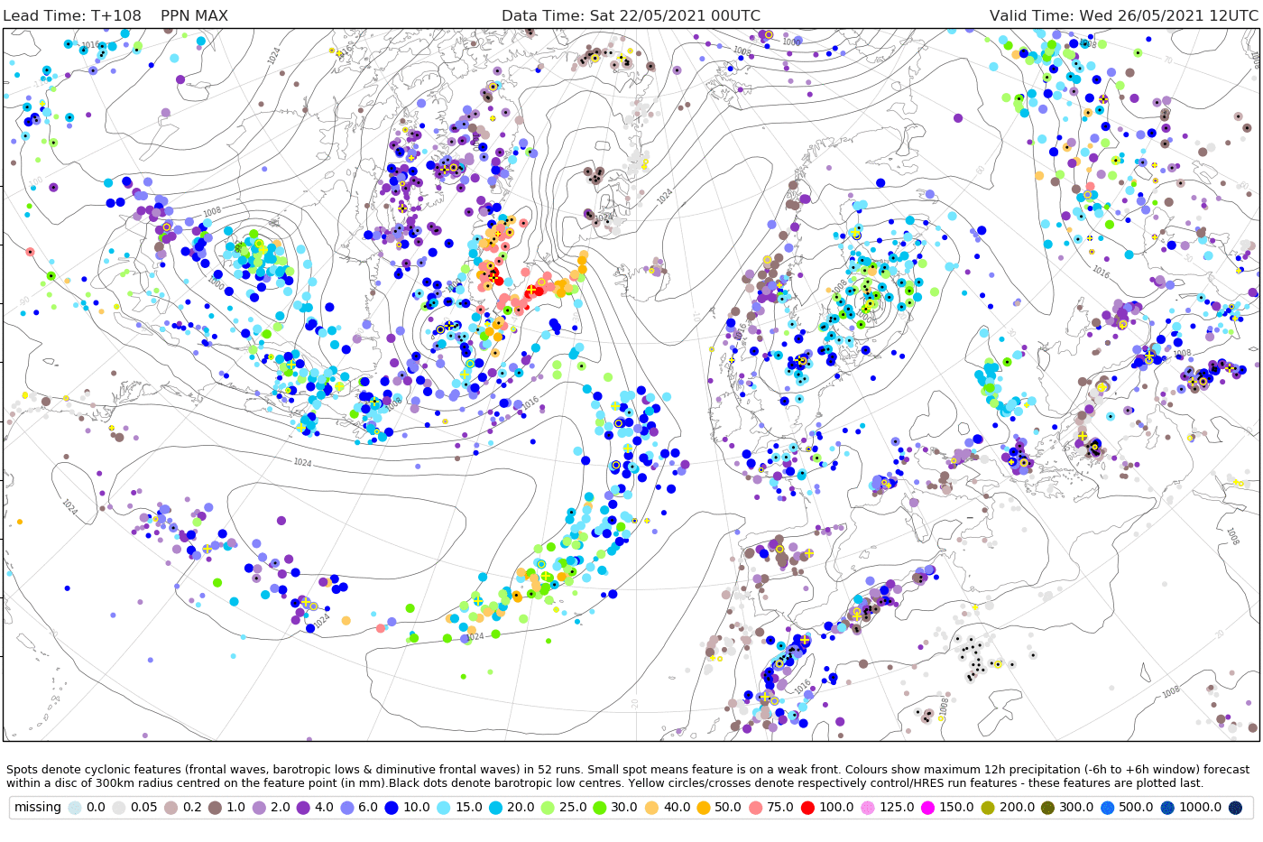The height and width of the screenshot is (842, 1263).
Task: Click the "0.2" legend label
Action: [x=191, y=808]
